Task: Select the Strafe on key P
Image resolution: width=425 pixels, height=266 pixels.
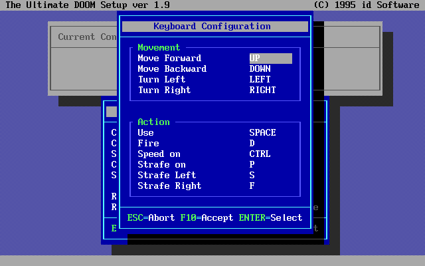Action: pyautogui.click(x=252, y=164)
